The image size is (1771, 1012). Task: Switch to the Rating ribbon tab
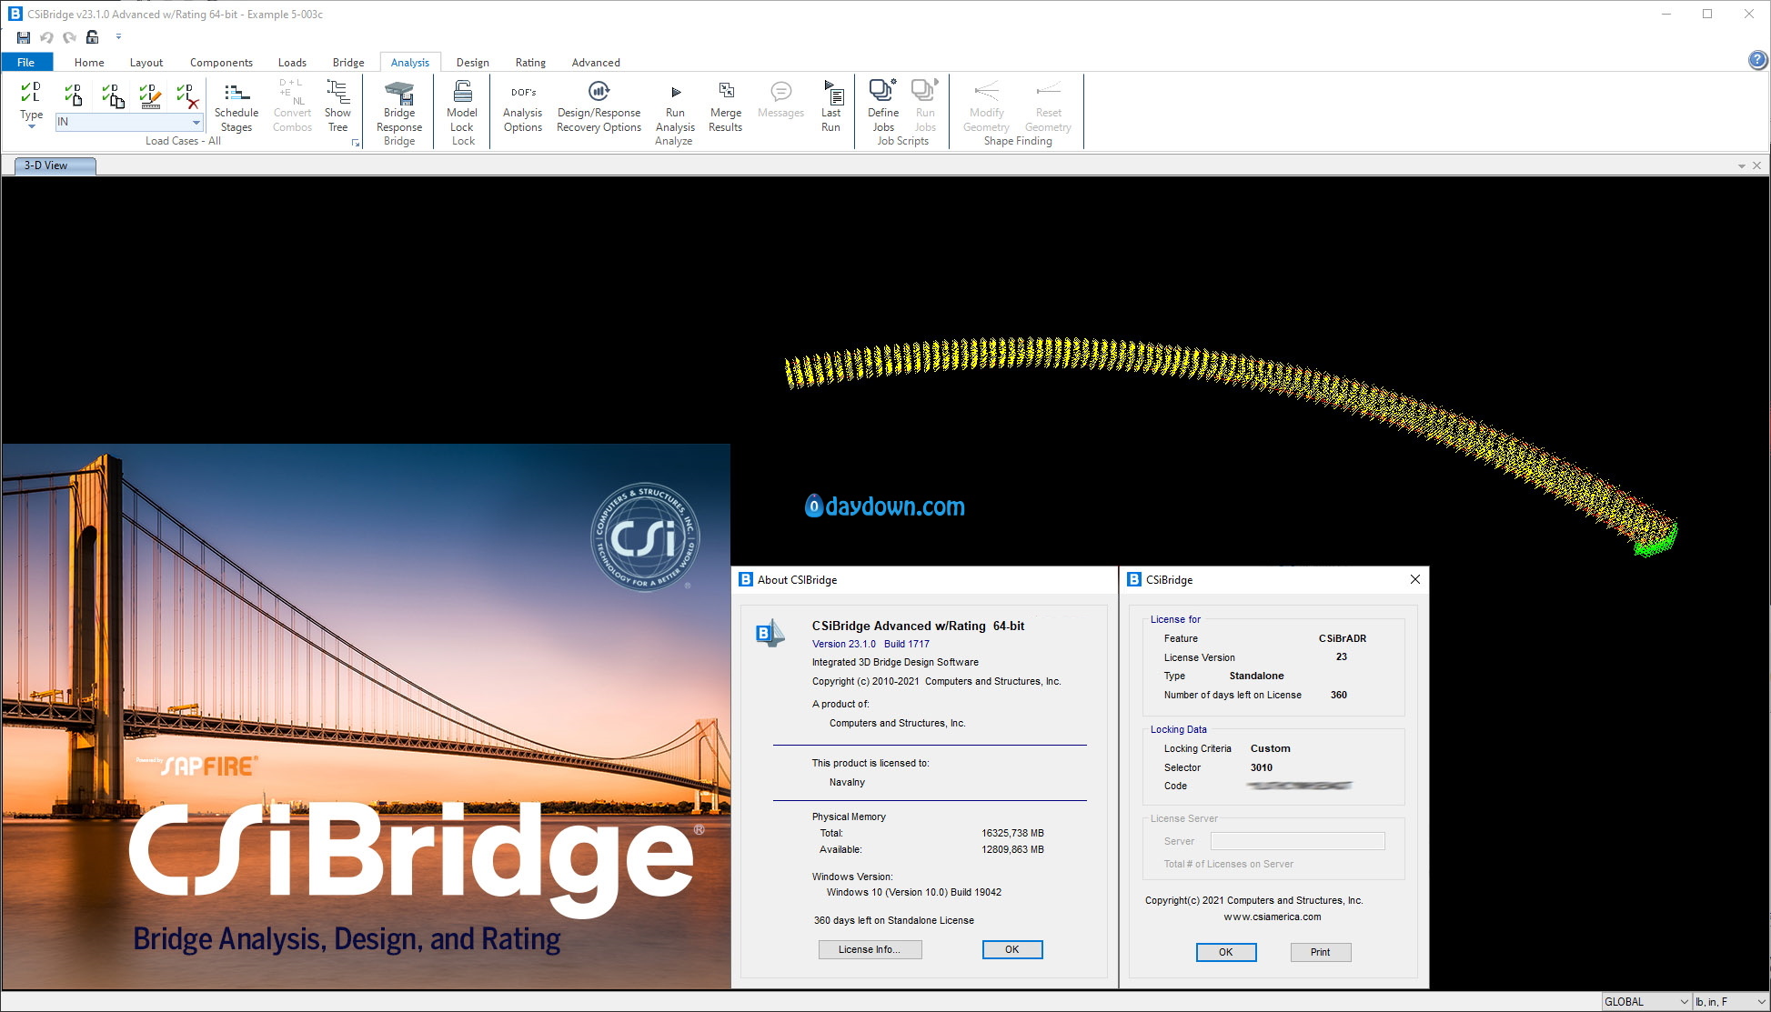530,62
